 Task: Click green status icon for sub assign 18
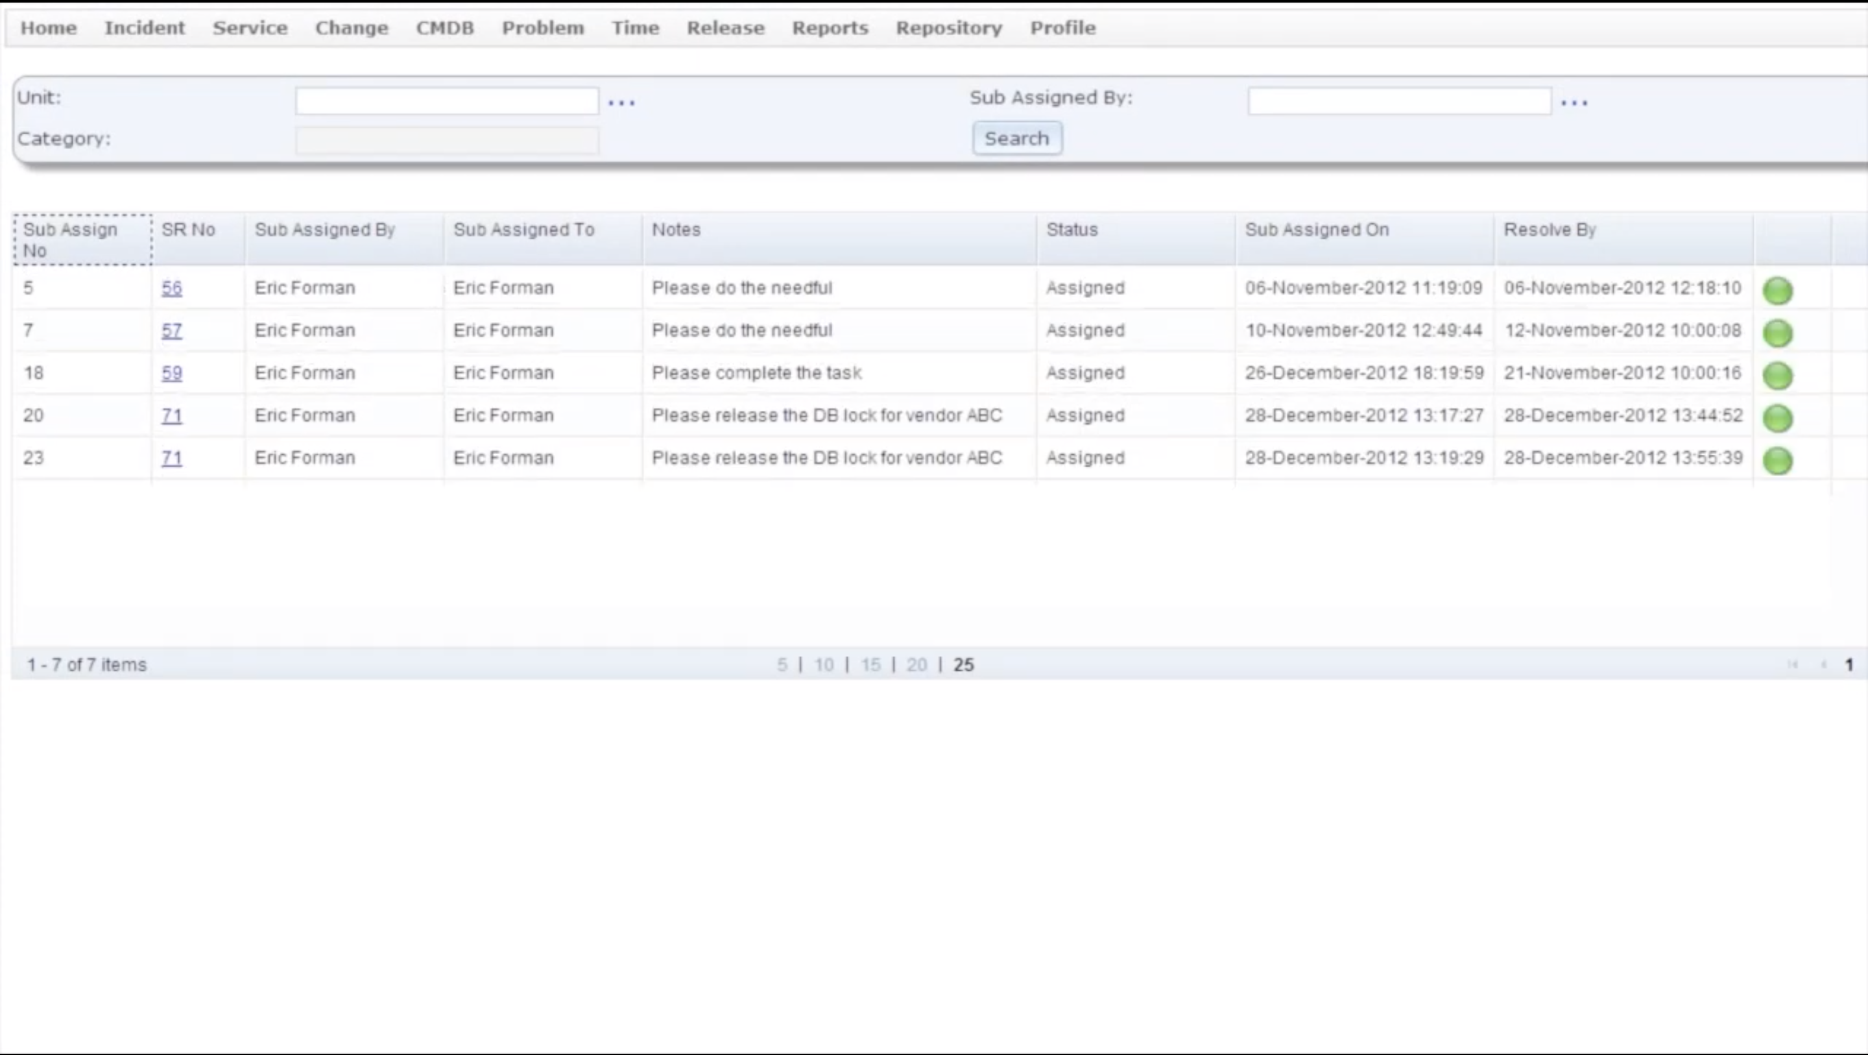(x=1777, y=375)
